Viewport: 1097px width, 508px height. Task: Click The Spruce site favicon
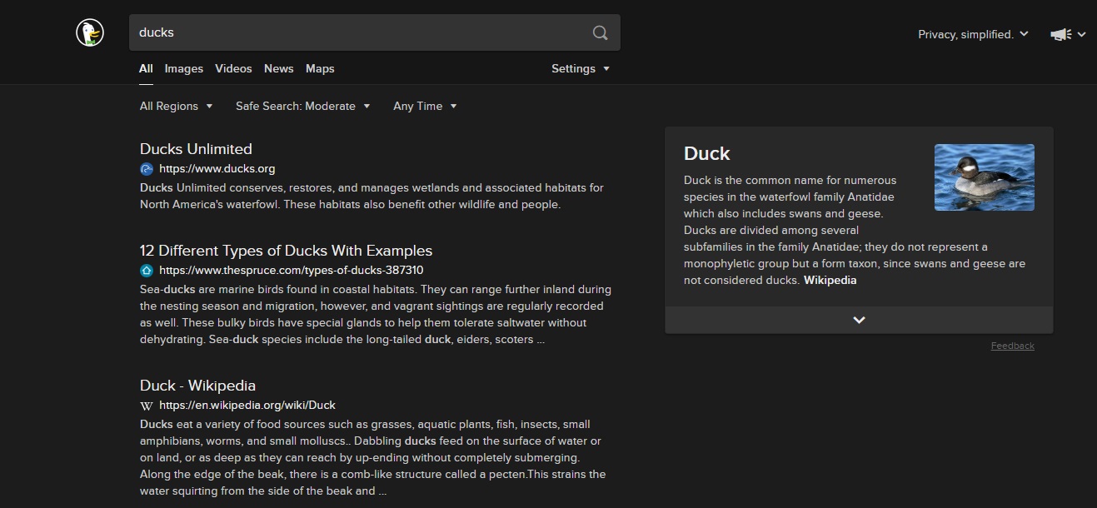(147, 271)
